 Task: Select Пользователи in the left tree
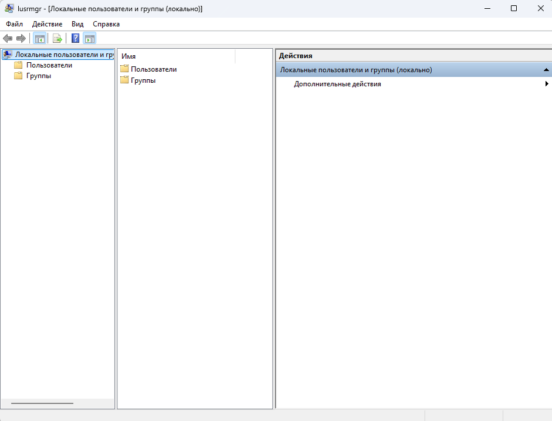pyautogui.click(x=49, y=65)
